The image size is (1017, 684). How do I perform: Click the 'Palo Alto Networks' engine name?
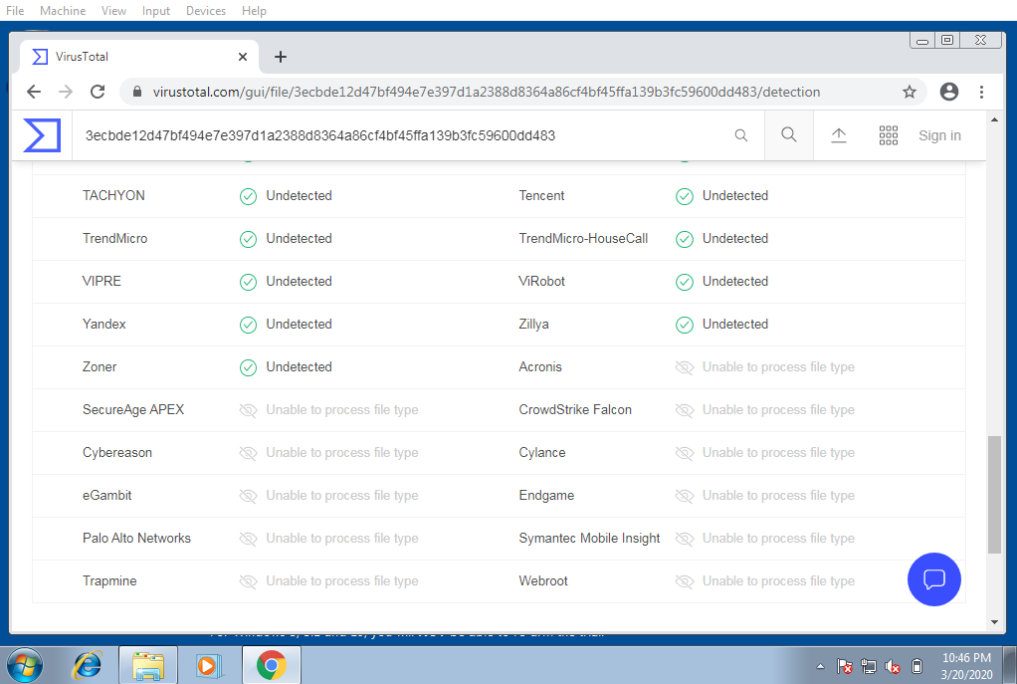pos(136,538)
